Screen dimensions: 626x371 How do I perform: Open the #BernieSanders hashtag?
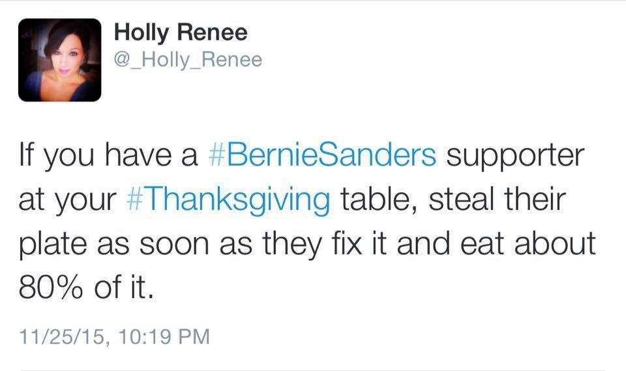pos(323,155)
